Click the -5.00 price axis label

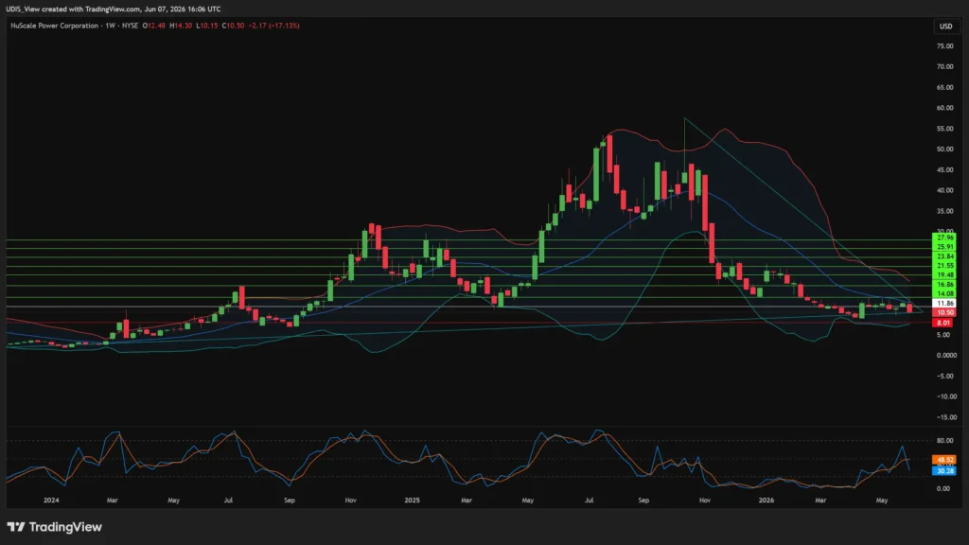945,377
